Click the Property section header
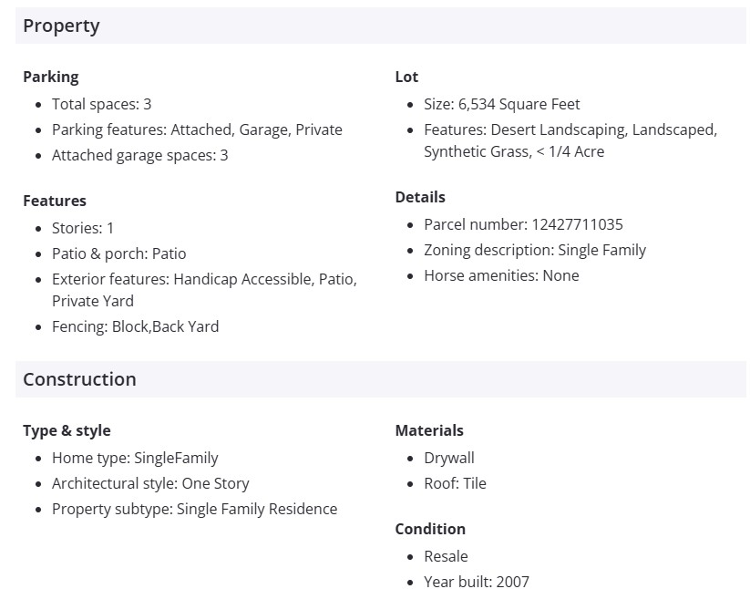The image size is (750, 589). pos(61,26)
